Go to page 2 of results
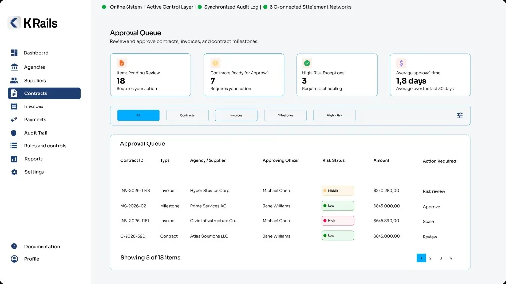This screenshot has height=284, width=506. click(430, 258)
